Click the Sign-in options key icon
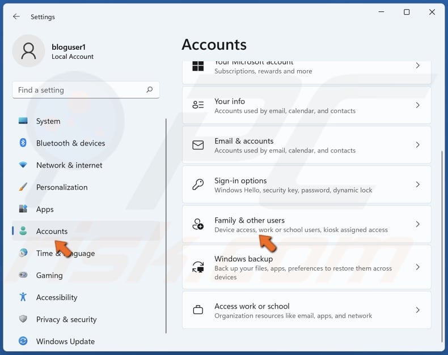The image size is (448, 355). pyautogui.click(x=198, y=185)
